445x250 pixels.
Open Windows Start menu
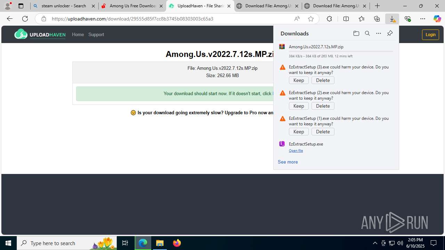[x=8, y=243]
